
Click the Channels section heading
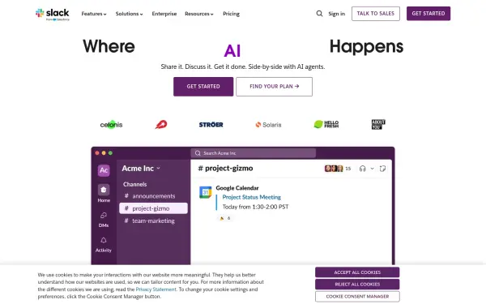[x=134, y=184]
